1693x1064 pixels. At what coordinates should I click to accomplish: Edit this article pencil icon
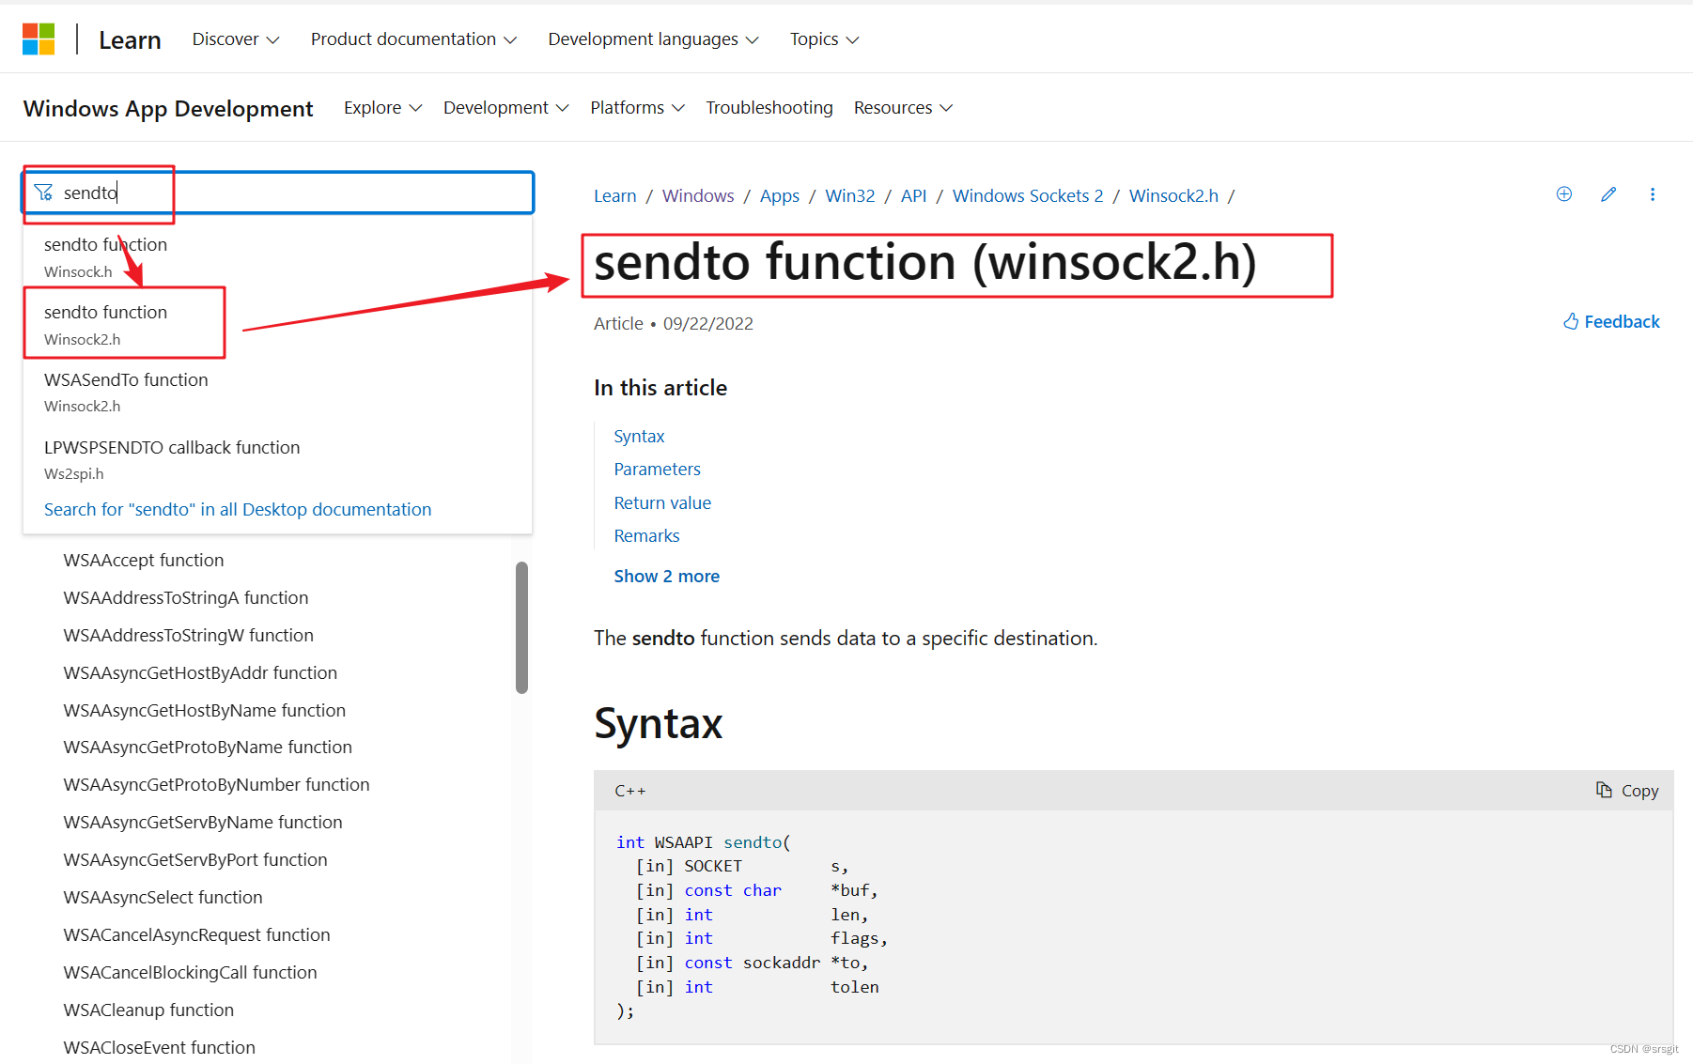pyautogui.click(x=1608, y=194)
